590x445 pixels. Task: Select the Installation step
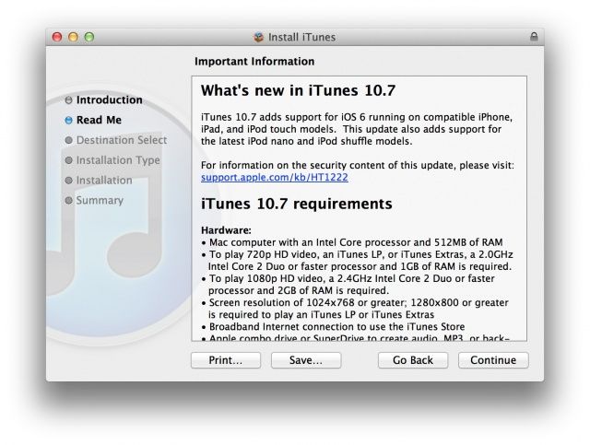coord(104,181)
